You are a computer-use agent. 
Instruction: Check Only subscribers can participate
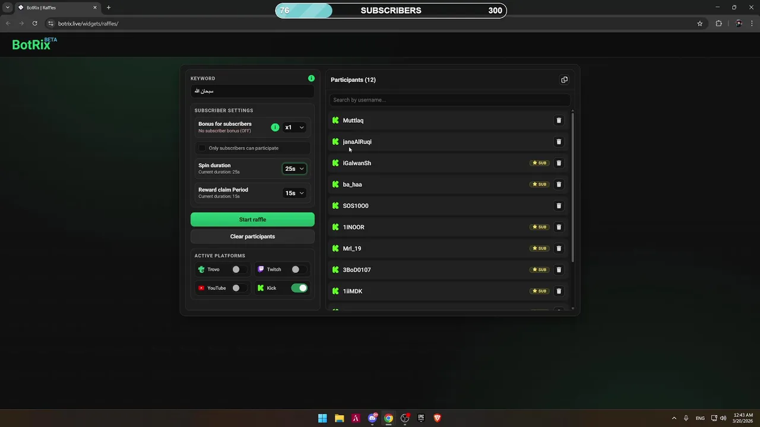pyautogui.click(x=202, y=148)
